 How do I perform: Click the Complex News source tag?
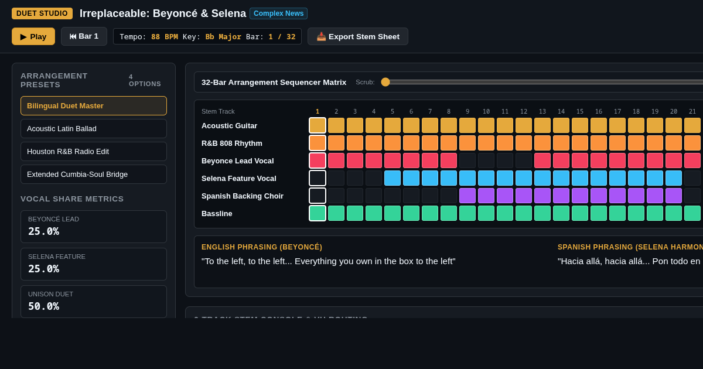(278, 13)
